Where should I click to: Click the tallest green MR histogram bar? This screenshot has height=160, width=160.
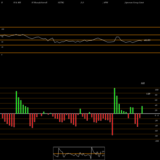coord(115,101)
